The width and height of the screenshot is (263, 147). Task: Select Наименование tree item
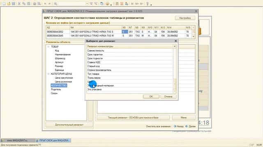(62, 54)
